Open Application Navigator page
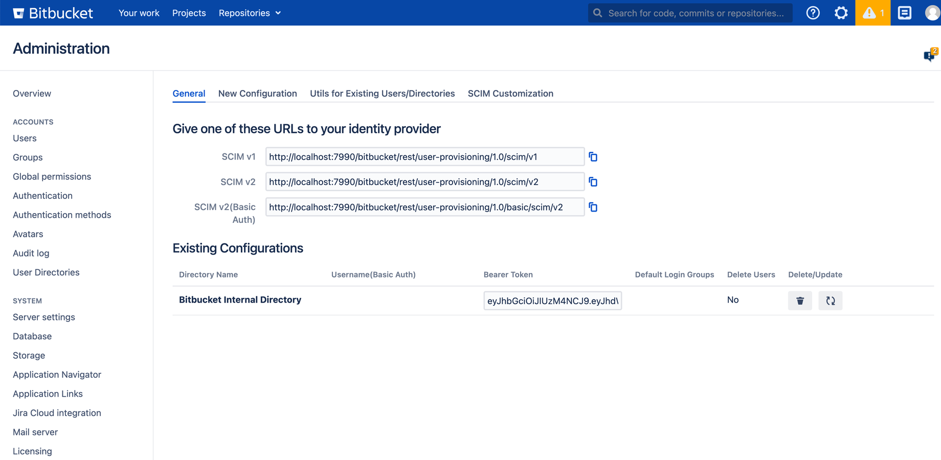This screenshot has width=941, height=460. pyautogui.click(x=57, y=375)
